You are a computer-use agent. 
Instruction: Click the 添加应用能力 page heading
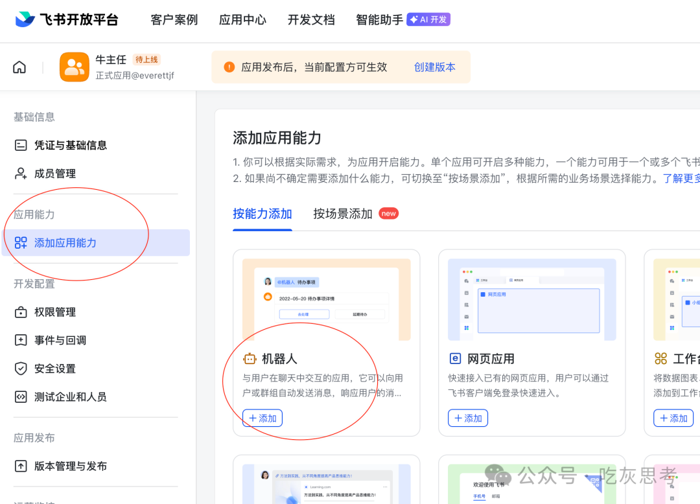coord(277,138)
